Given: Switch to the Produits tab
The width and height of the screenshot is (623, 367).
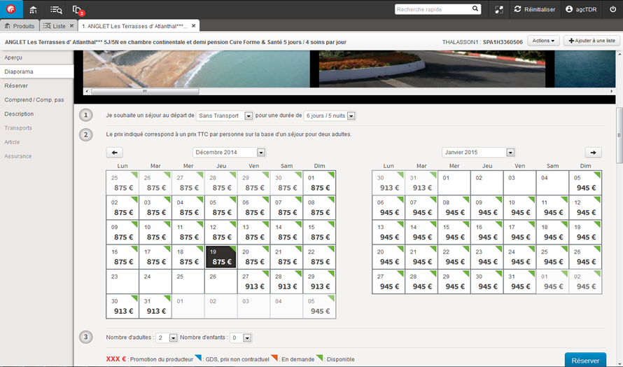Looking at the screenshot, I should [x=20, y=26].
